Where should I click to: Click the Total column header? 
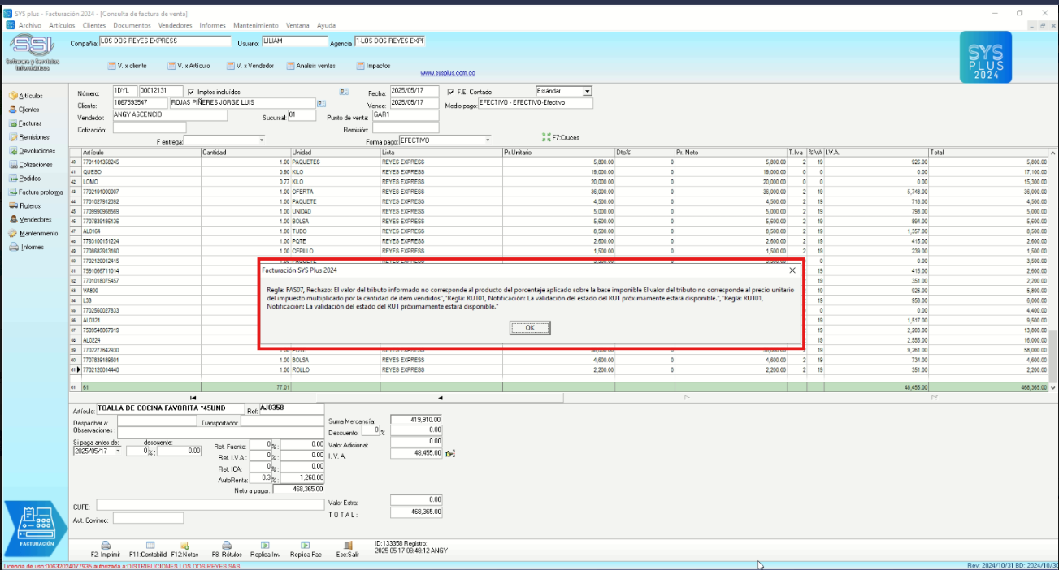[x=988, y=152]
